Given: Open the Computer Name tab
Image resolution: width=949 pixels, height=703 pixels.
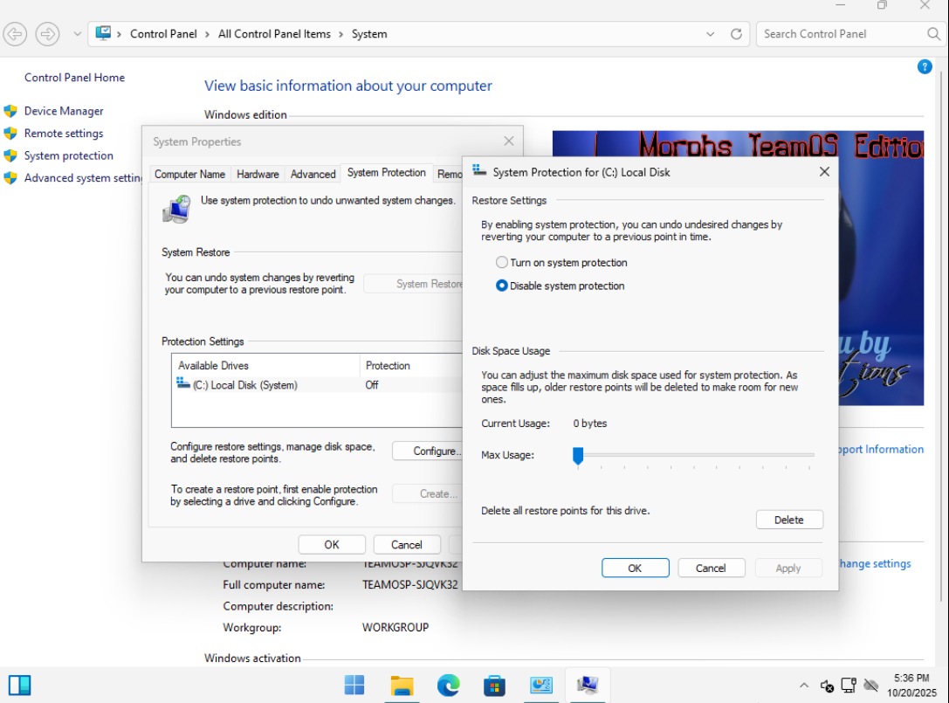Looking at the screenshot, I should (x=189, y=175).
